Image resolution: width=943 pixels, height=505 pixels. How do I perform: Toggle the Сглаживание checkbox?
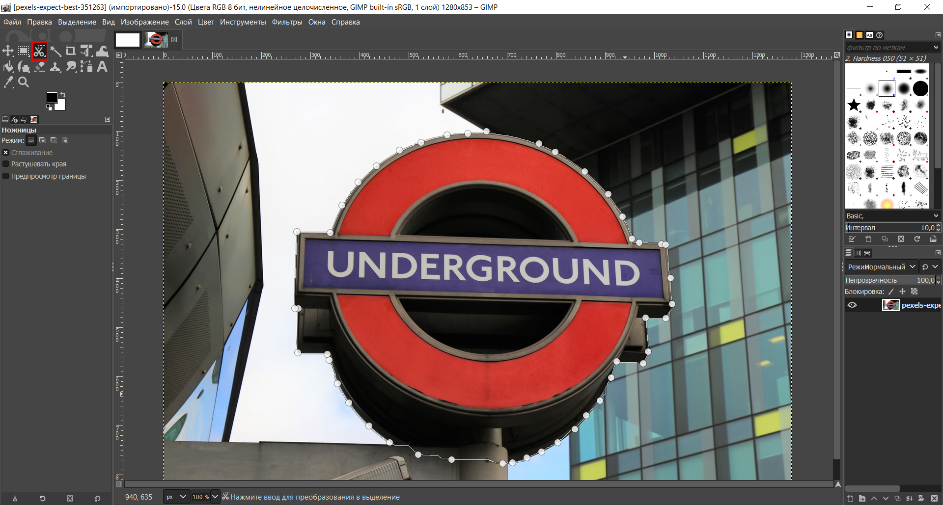6,153
